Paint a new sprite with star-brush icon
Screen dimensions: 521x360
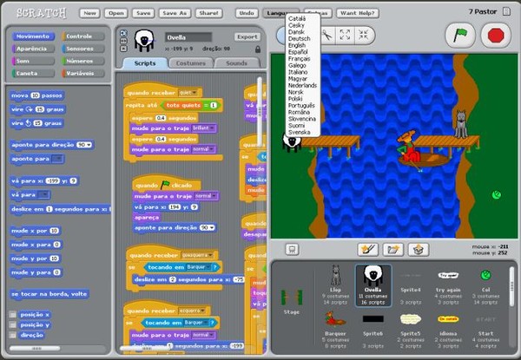coord(368,250)
